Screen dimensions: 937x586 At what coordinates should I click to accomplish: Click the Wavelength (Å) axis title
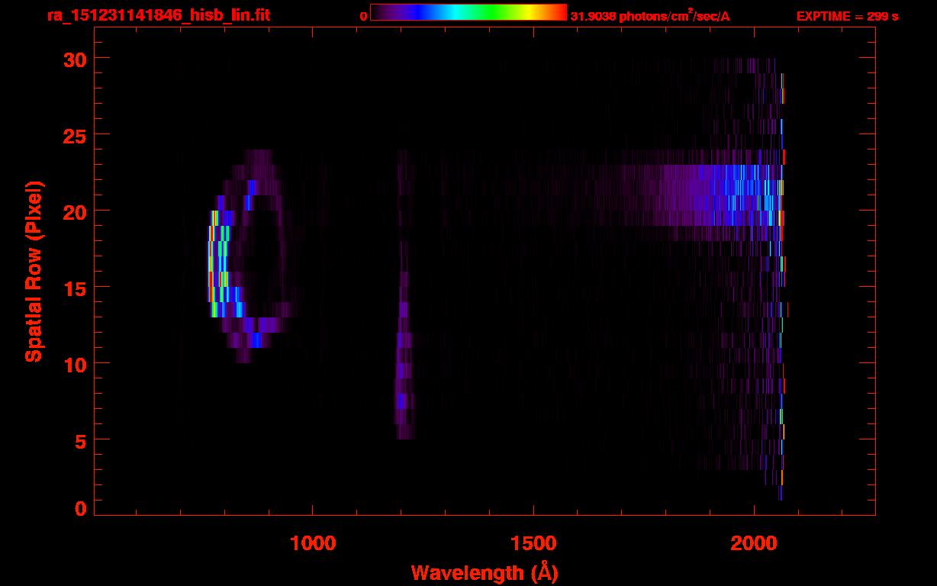click(485, 572)
